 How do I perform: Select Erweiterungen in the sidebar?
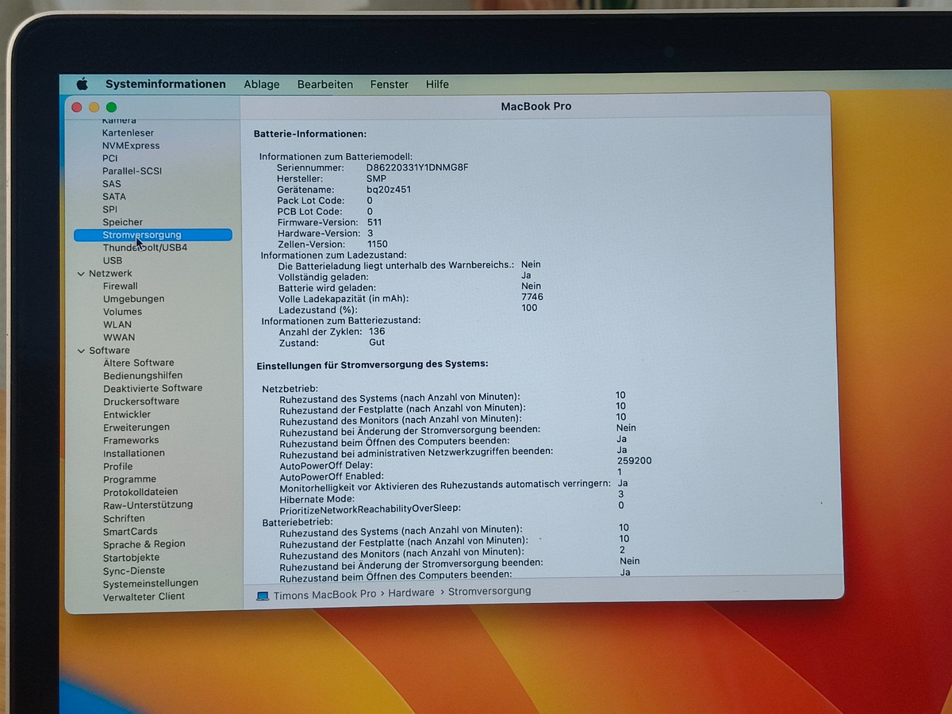[x=136, y=427]
